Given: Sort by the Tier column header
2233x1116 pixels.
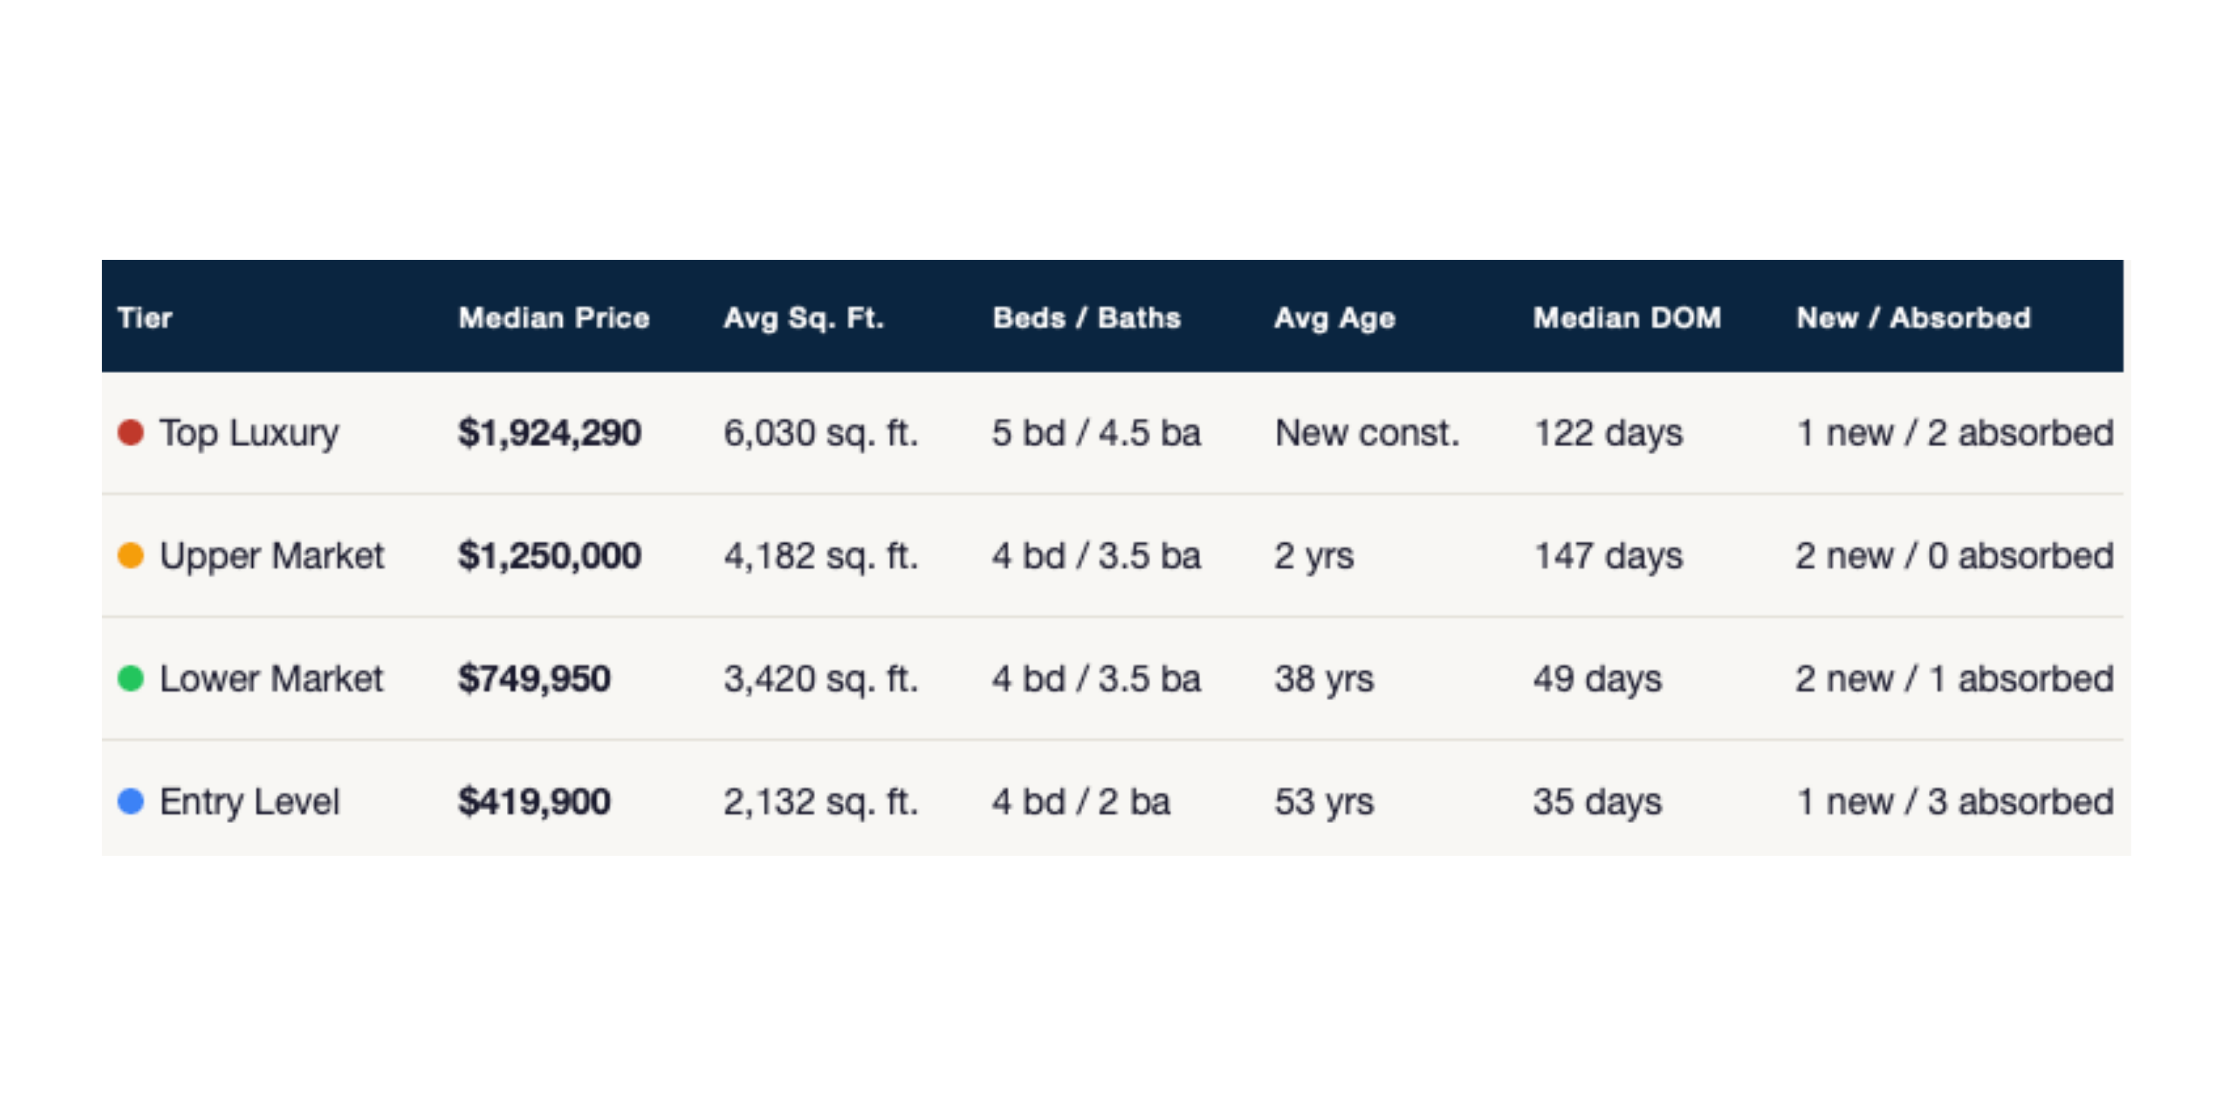Looking at the screenshot, I should (145, 318).
